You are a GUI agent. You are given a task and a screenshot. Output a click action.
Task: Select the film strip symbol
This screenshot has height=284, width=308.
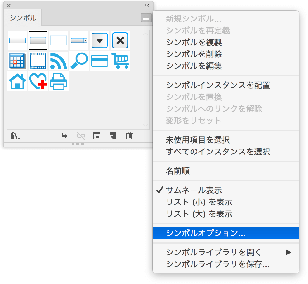tap(38, 61)
